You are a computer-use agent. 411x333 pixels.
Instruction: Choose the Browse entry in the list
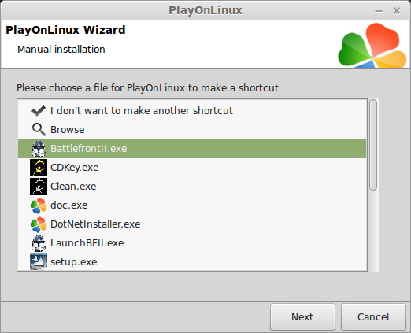click(x=192, y=130)
